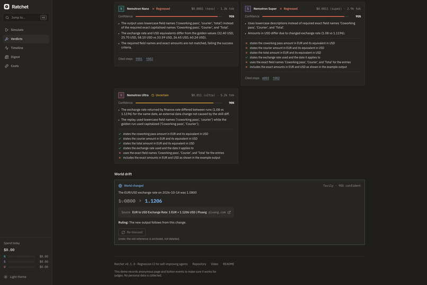Click the S model spend bar
The height and width of the screenshot is (285, 427).
coord(22,262)
